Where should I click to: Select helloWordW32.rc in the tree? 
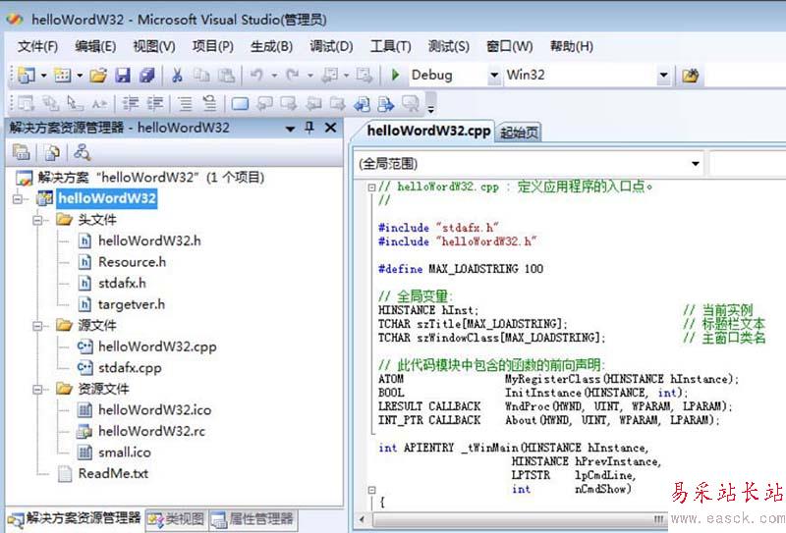[151, 431]
